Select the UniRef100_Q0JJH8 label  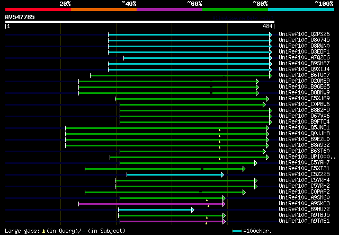(x=304, y=134)
